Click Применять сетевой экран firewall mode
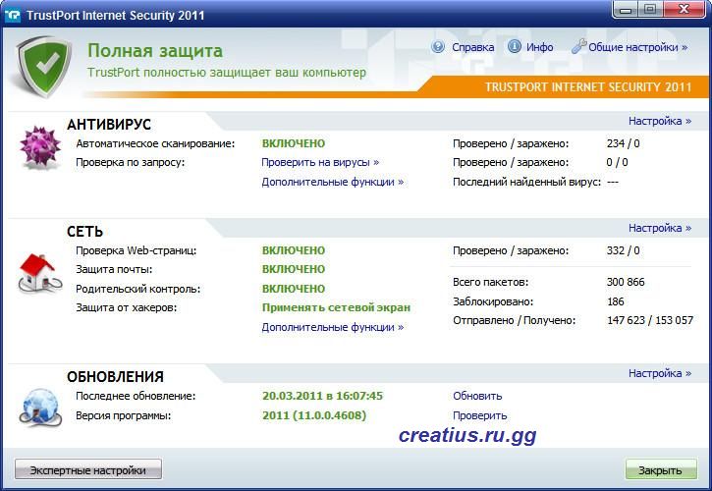This screenshot has height=491, width=712. [x=336, y=308]
